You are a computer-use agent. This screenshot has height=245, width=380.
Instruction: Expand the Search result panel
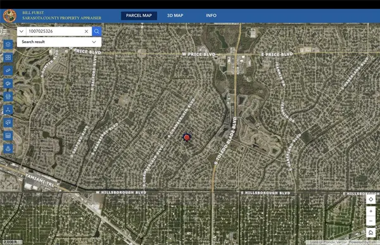click(x=59, y=42)
